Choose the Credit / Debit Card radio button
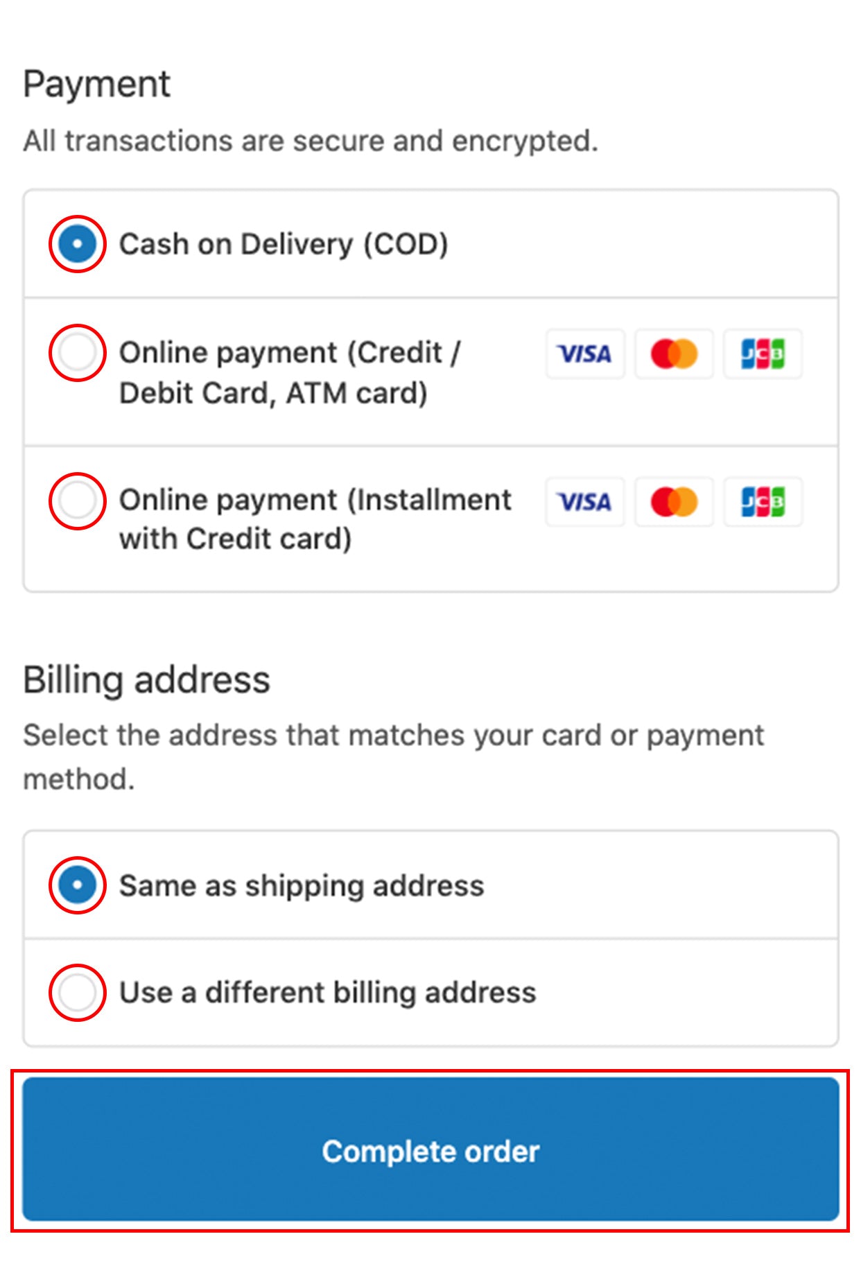Viewport: 861px width, 1268px height. (77, 353)
